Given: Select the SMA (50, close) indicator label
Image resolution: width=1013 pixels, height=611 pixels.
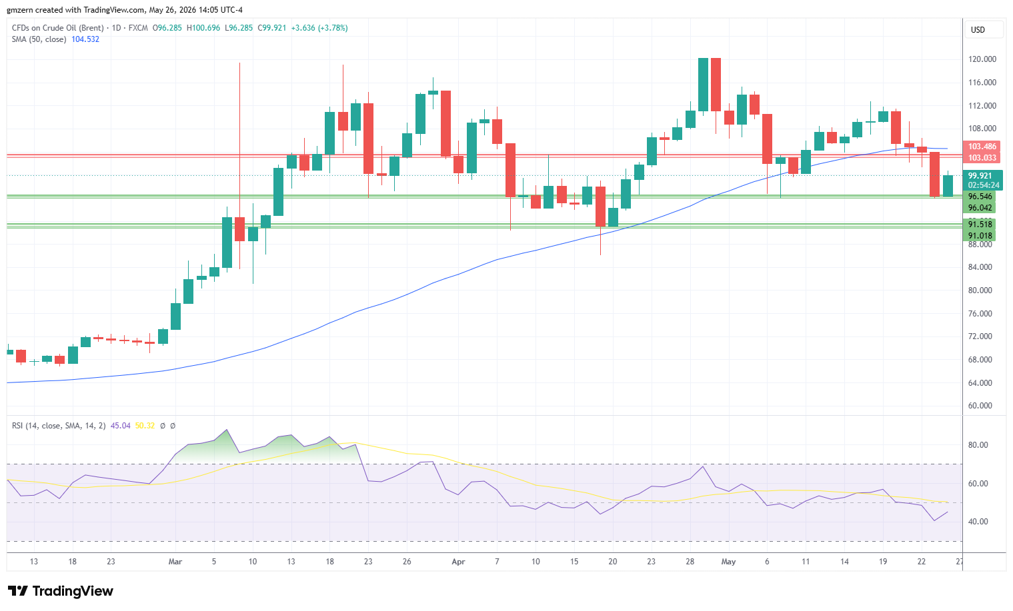Looking at the screenshot, I should coord(39,39).
